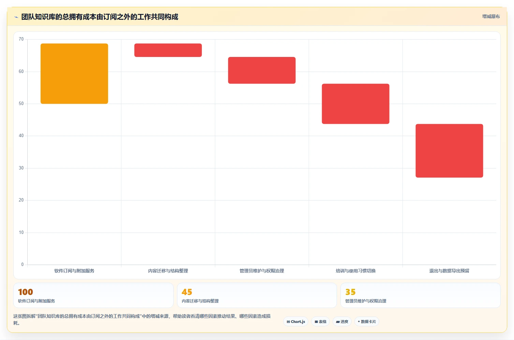Image resolution: width=514 pixels, height=340 pixels.
Task: Click x-axis label 内容迁移与结构整理
Action: [168, 271]
